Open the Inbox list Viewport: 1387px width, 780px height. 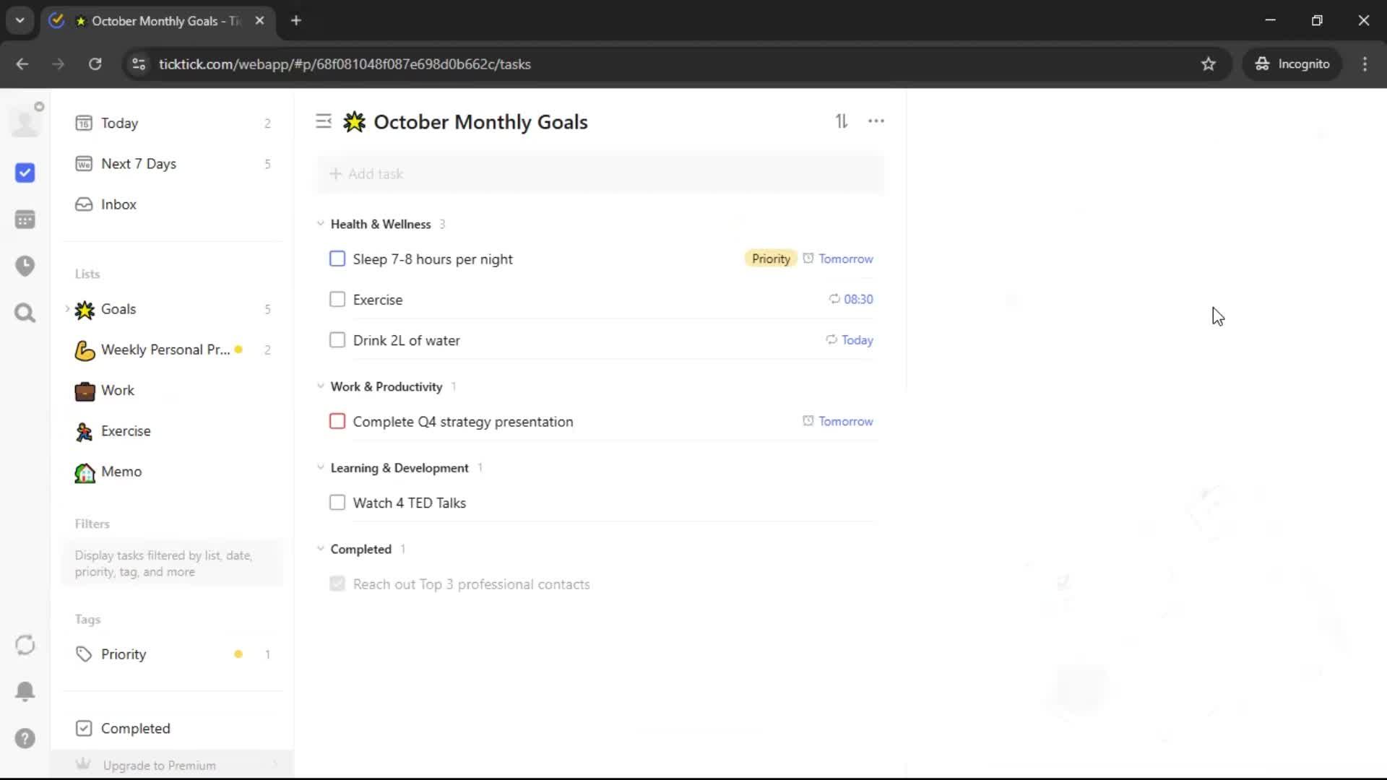118,204
